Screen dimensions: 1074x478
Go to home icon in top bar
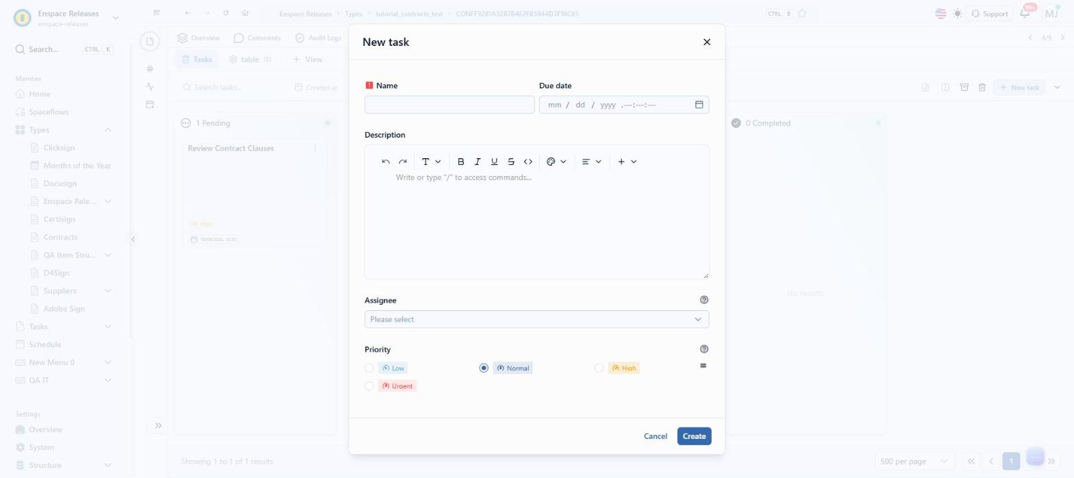(245, 13)
